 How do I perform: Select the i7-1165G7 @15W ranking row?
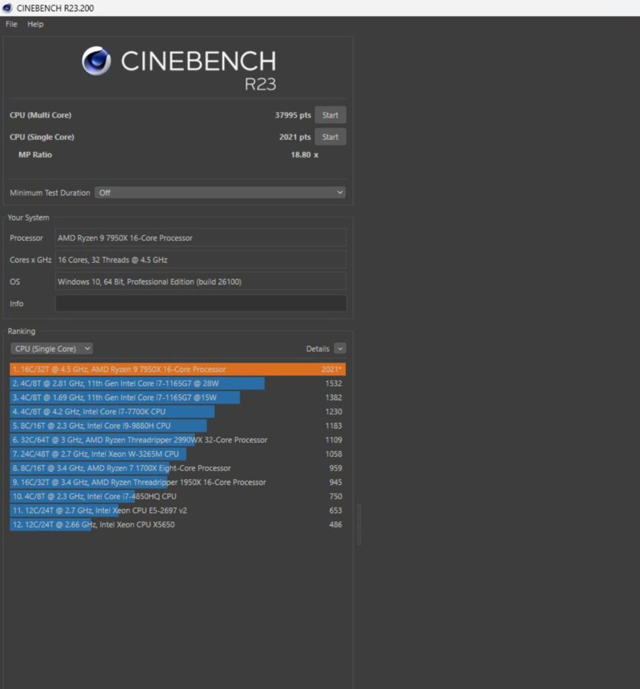click(x=178, y=397)
